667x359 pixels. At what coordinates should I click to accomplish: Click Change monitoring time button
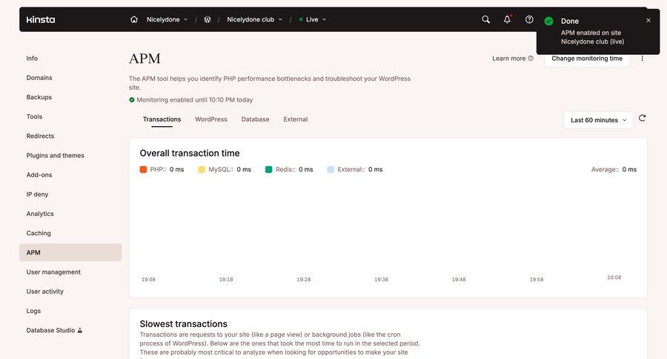coord(587,59)
